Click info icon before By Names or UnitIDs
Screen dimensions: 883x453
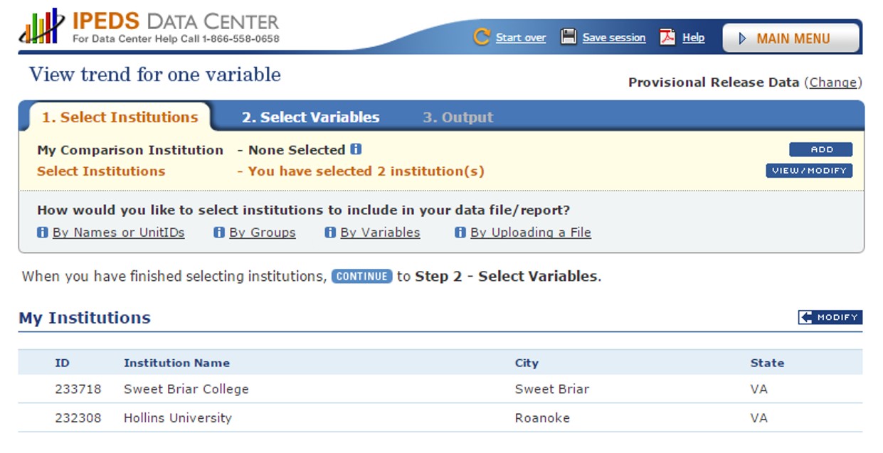click(x=43, y=233)
